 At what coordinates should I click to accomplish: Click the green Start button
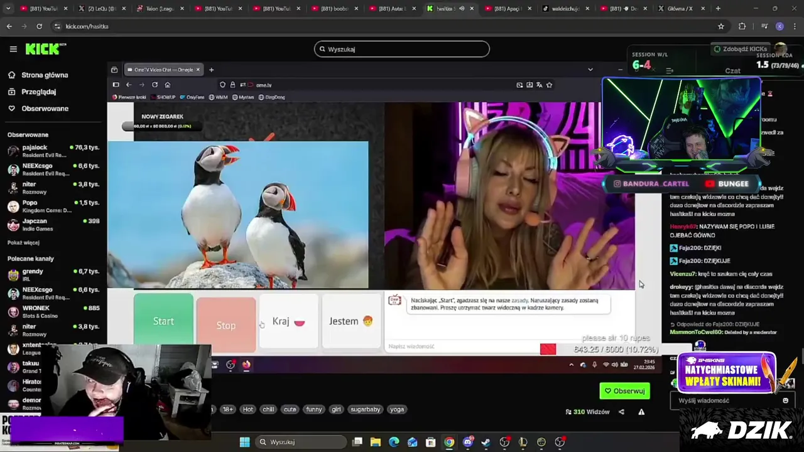click(163, 321)
